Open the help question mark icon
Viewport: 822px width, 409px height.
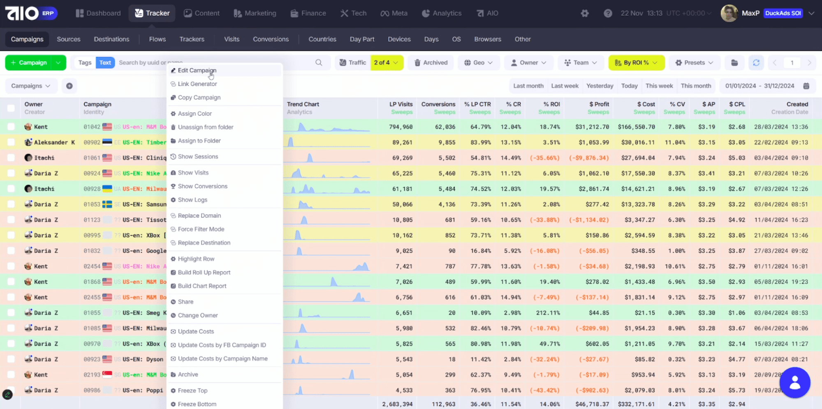(607, 13)
